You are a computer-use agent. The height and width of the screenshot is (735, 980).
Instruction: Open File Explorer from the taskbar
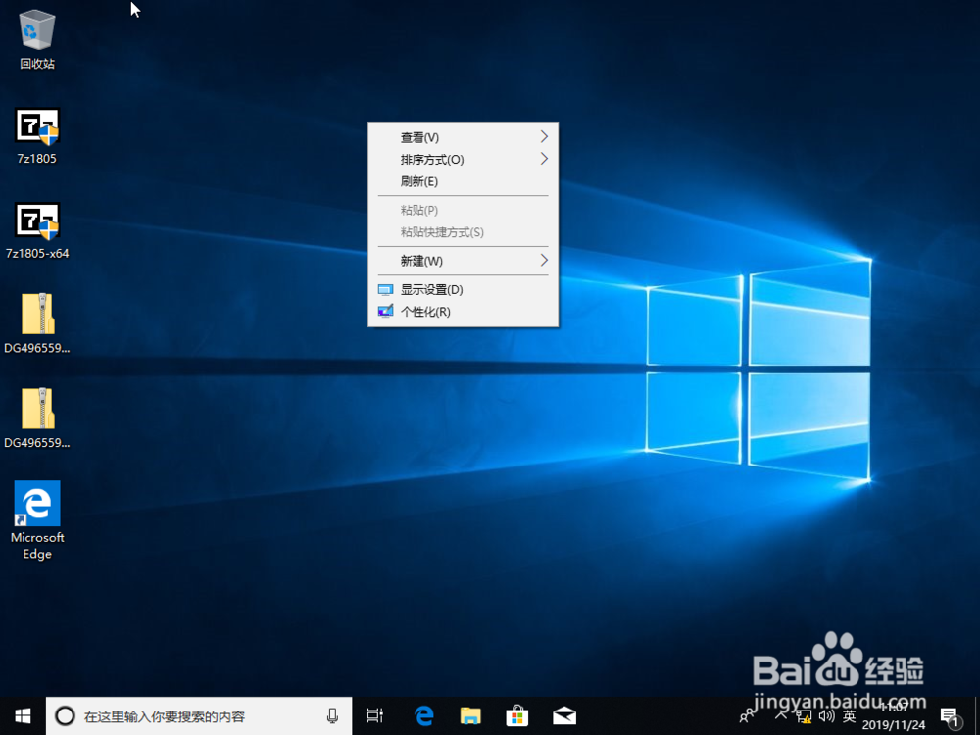click(470, 715)
